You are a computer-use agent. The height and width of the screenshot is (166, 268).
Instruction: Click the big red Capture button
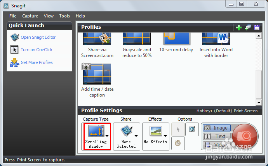click(x=245, y=136)
